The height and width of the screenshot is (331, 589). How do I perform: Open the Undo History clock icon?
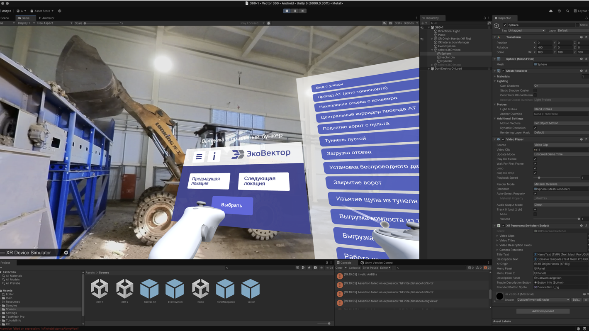559,11
